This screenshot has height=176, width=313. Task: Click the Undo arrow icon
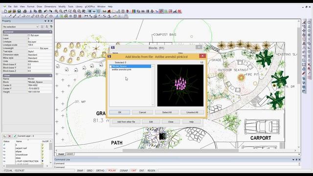tap(45, 11)
